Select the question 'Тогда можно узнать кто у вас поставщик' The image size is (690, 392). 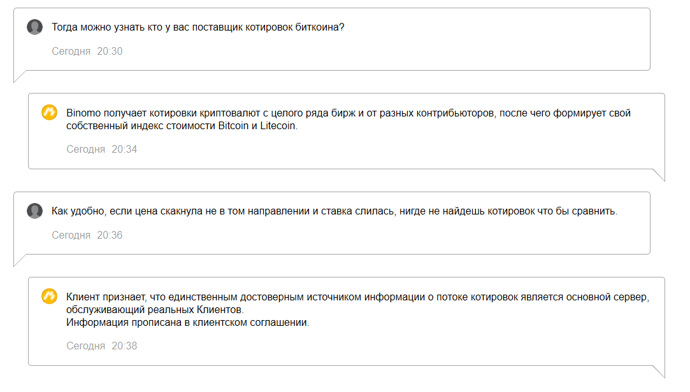198,27
